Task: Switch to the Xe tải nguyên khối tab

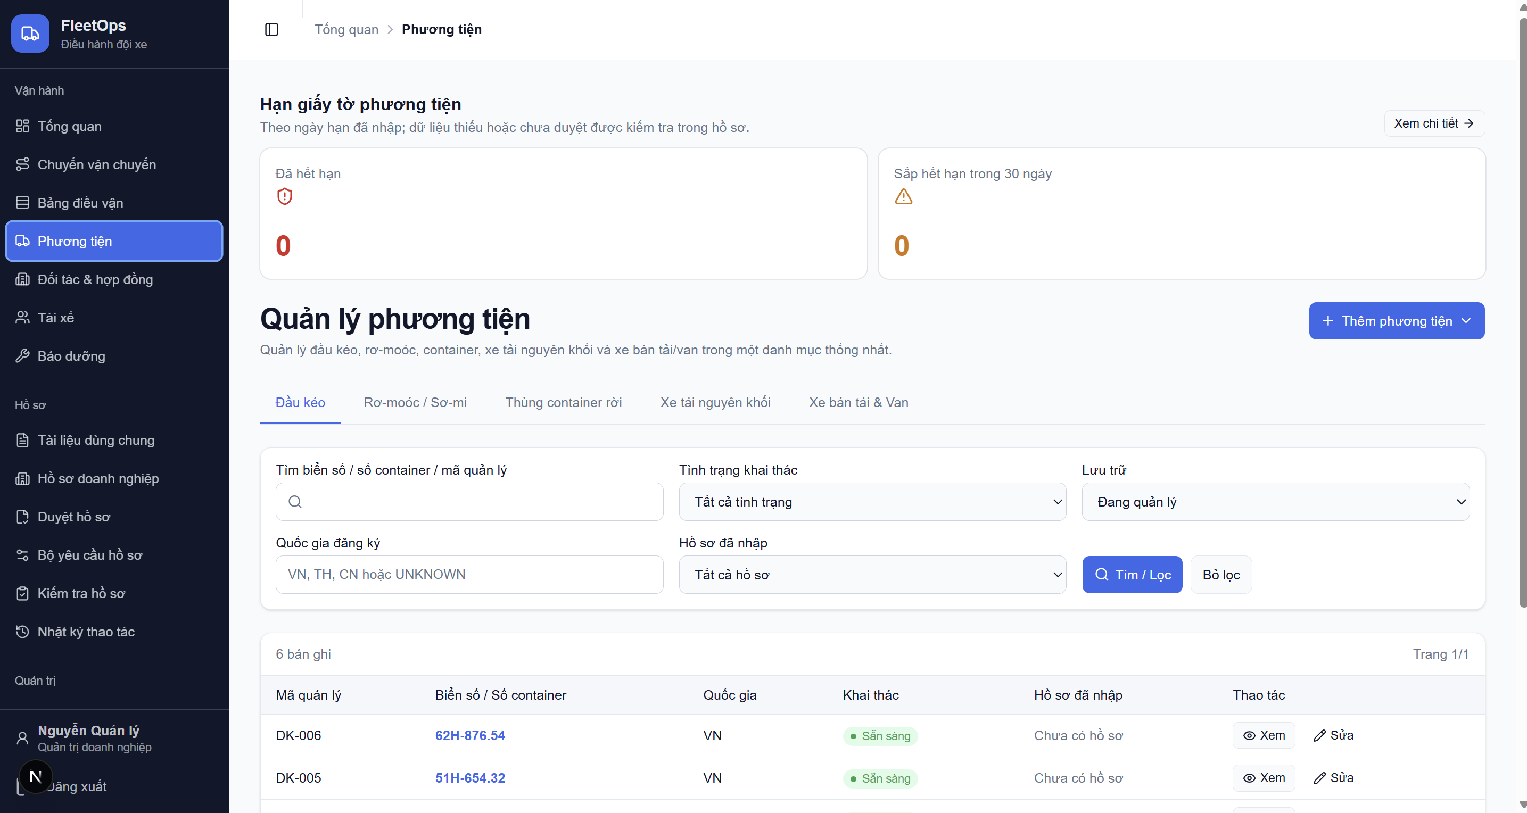Action: (x=715, y=402)
